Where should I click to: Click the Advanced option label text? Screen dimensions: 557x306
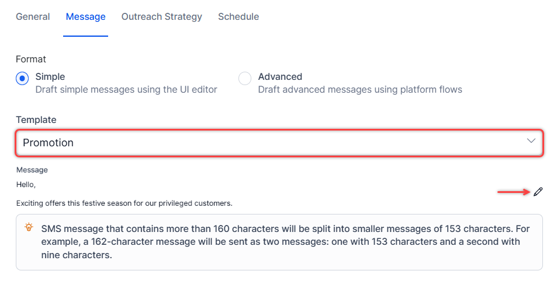(280, 76)
